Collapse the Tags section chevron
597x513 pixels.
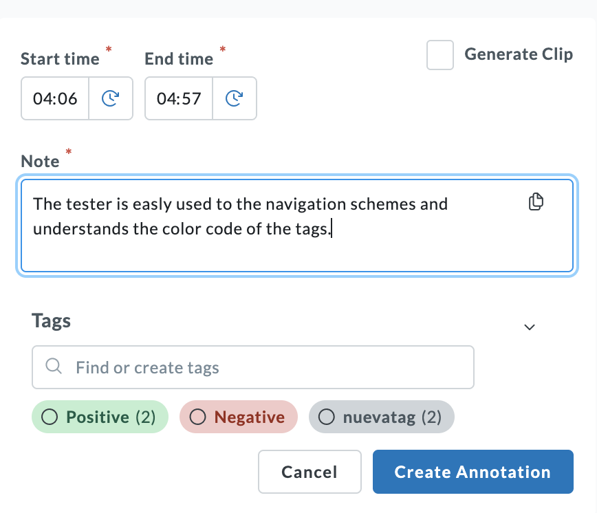pyautogui.click(x=529, y=327)
